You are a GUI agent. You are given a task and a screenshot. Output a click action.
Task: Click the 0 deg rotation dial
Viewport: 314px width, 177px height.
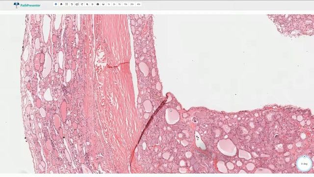pyautogui.click(x=304, y=164)
